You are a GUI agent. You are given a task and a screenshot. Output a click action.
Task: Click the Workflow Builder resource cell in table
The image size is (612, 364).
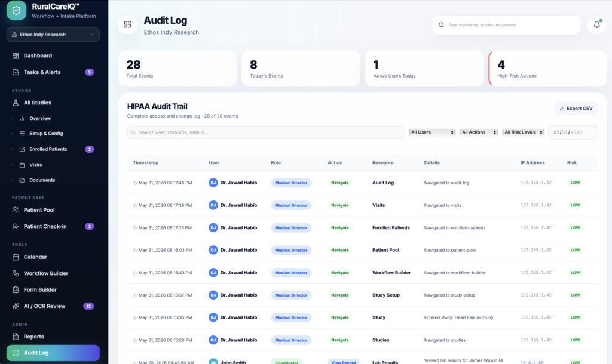coord(391,273)
